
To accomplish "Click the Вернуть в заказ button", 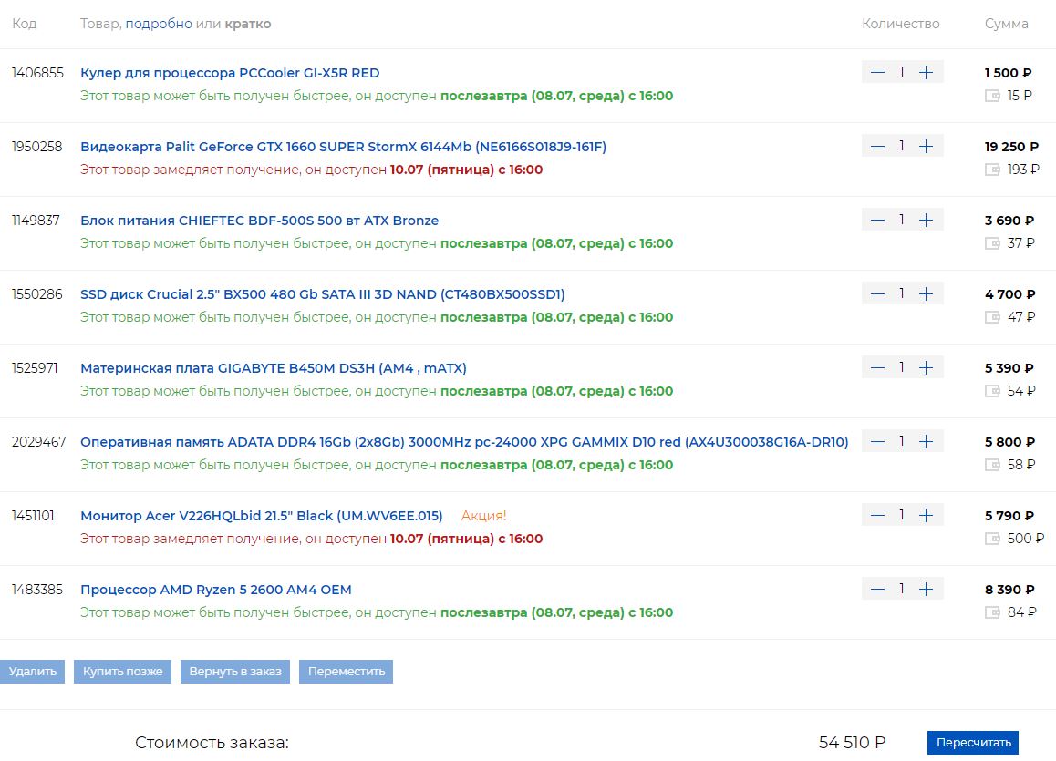I will pos(235,672).
